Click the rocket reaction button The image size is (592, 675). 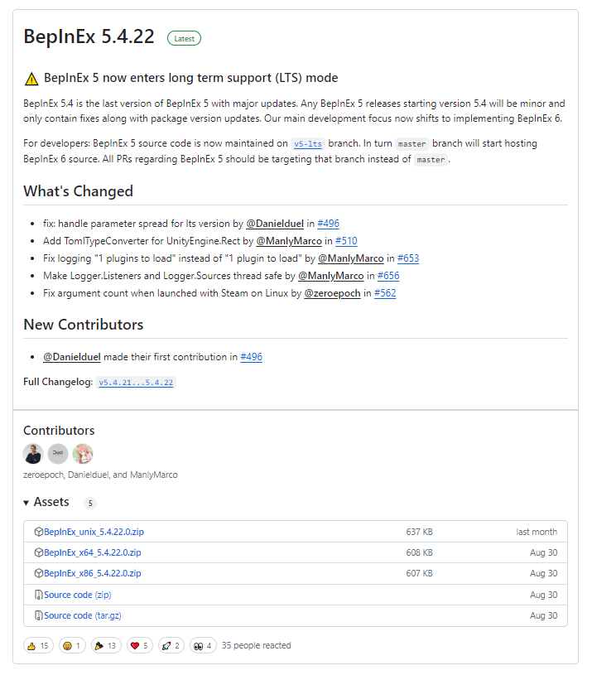tap(171, 645)
